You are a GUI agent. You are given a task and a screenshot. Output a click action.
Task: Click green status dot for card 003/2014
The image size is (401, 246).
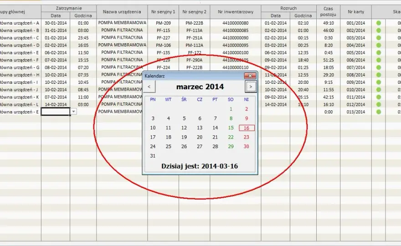point(379,38)
